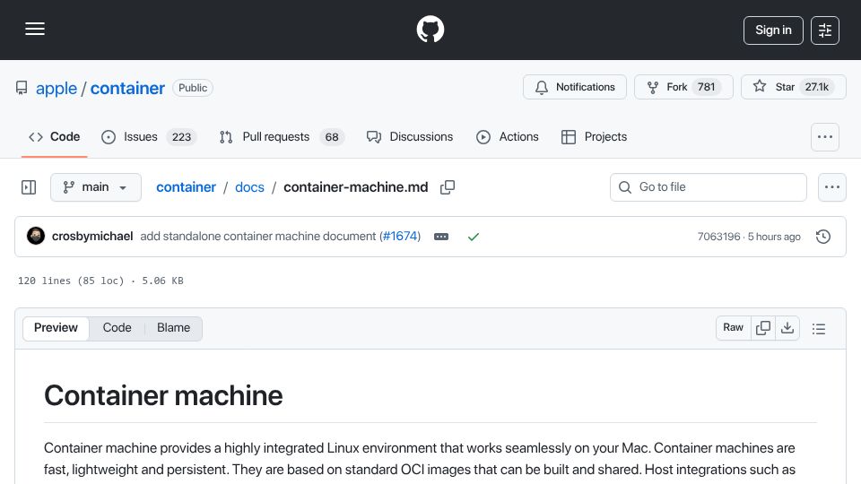Open document outline list icon
The height and width of the screenshot is (484, 861).
819,328
